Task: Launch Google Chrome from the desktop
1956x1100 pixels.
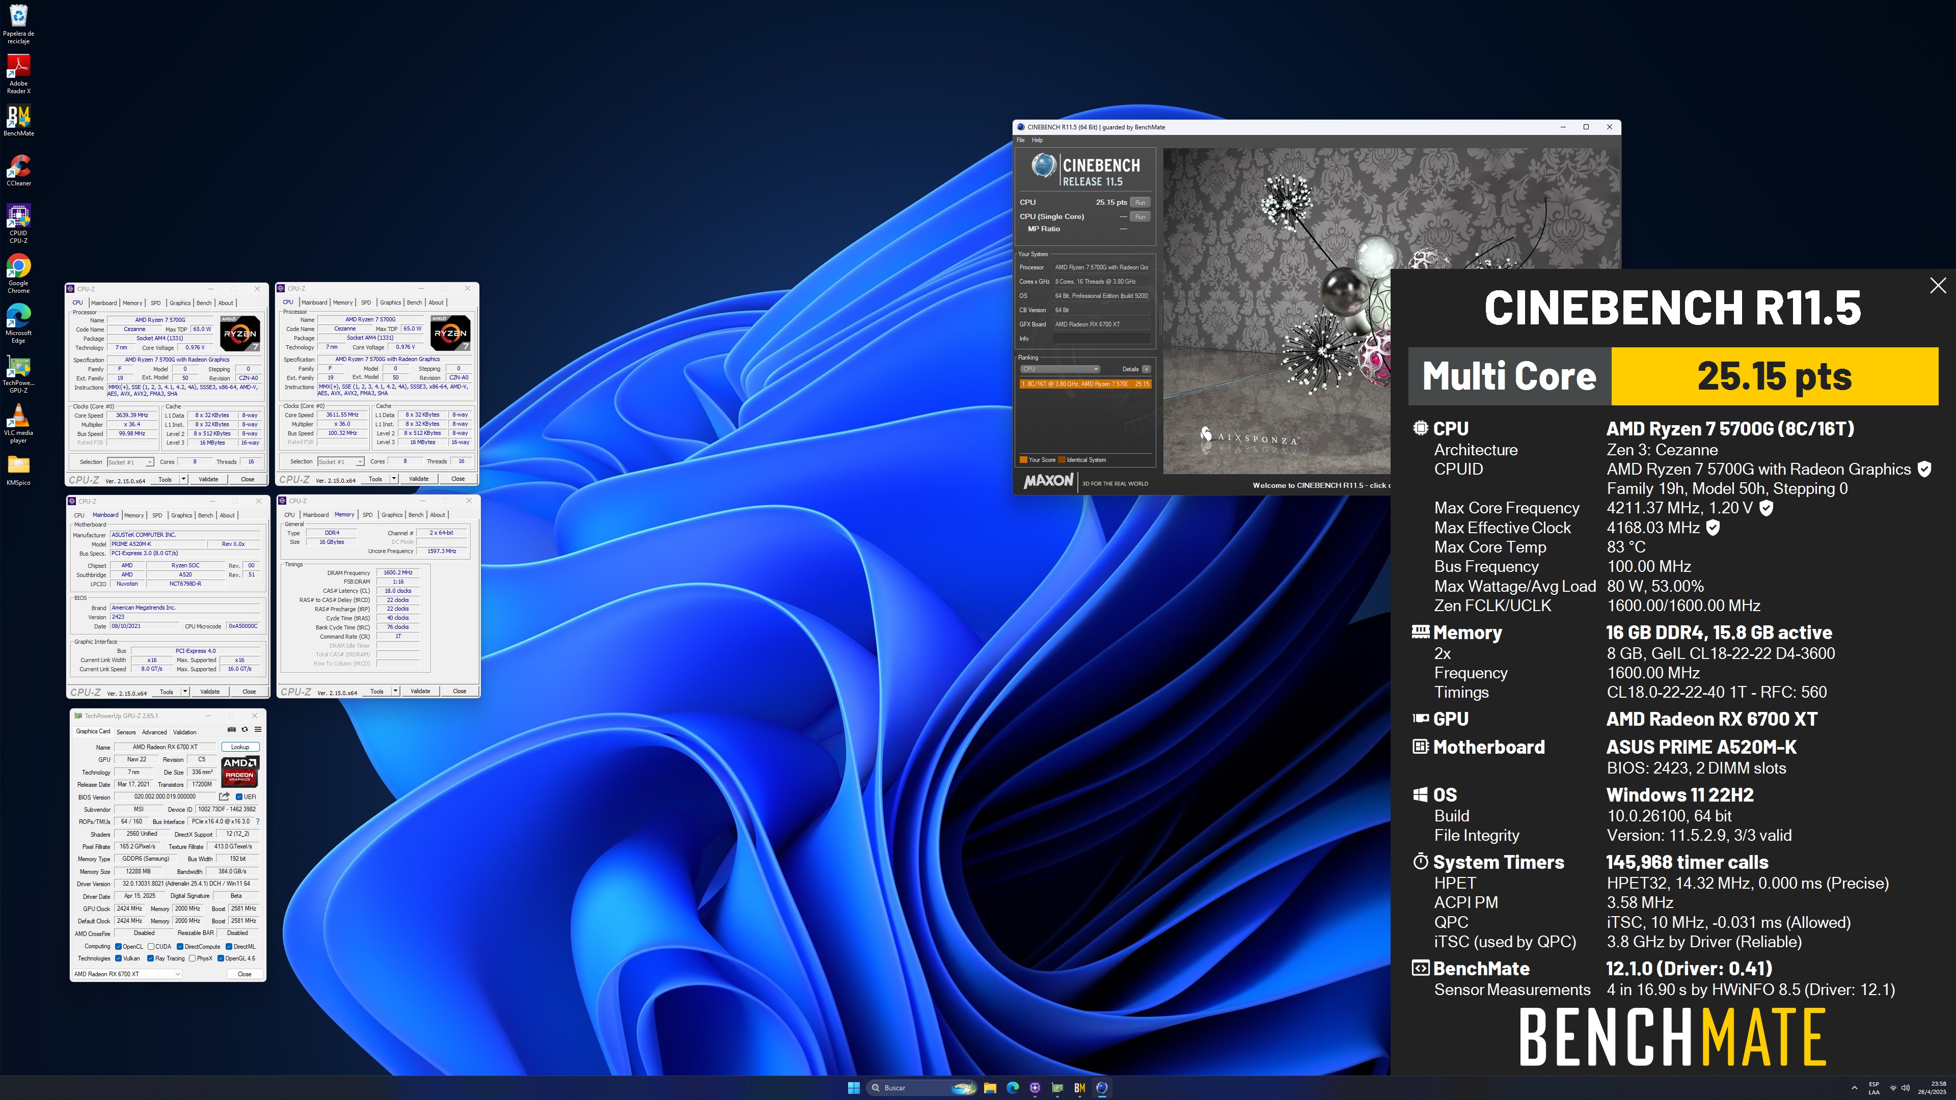Action: point(18,274)
